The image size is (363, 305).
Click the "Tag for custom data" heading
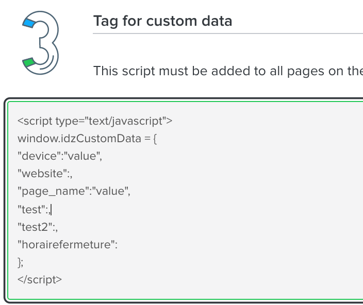(162, 21)
